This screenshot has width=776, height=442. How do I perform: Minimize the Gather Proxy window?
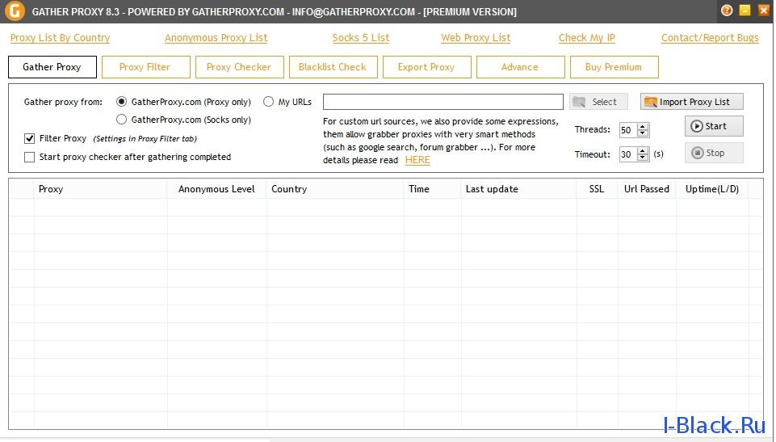click(745, 11)
